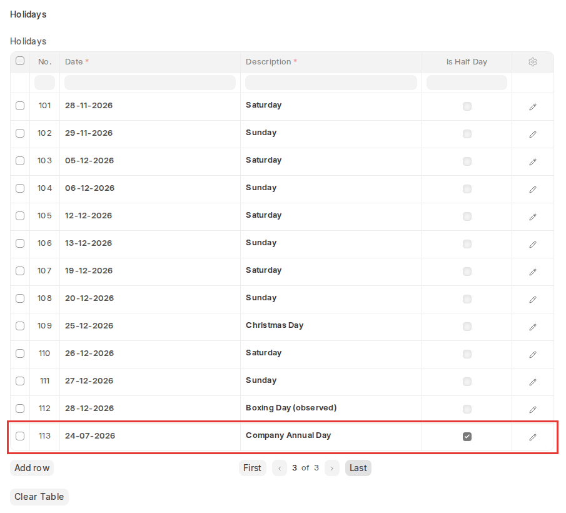The image size is (566, 513).
Task: Select row 101 checkbox
Action: [x=20, y=106]
